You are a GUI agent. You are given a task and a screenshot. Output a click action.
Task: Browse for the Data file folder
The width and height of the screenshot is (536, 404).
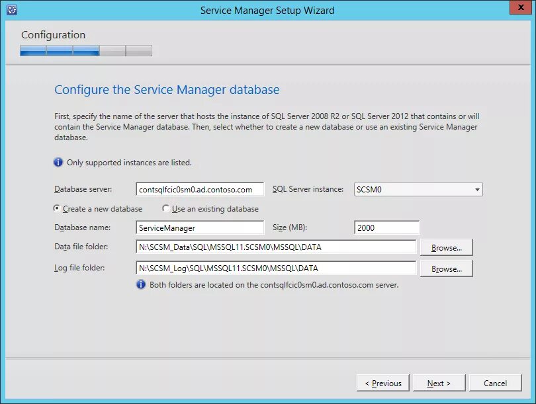[446, 248]
